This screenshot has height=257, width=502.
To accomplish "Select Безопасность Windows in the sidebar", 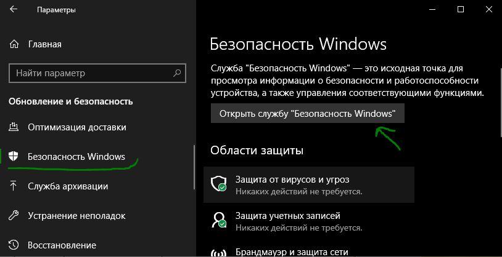I will tap(76, 156).
